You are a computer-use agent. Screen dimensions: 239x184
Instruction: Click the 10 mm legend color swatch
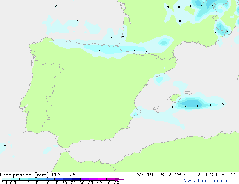click(x=50, y=179)
